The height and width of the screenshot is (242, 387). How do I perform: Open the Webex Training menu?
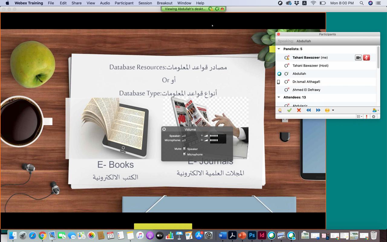click(x=29, y=3)
